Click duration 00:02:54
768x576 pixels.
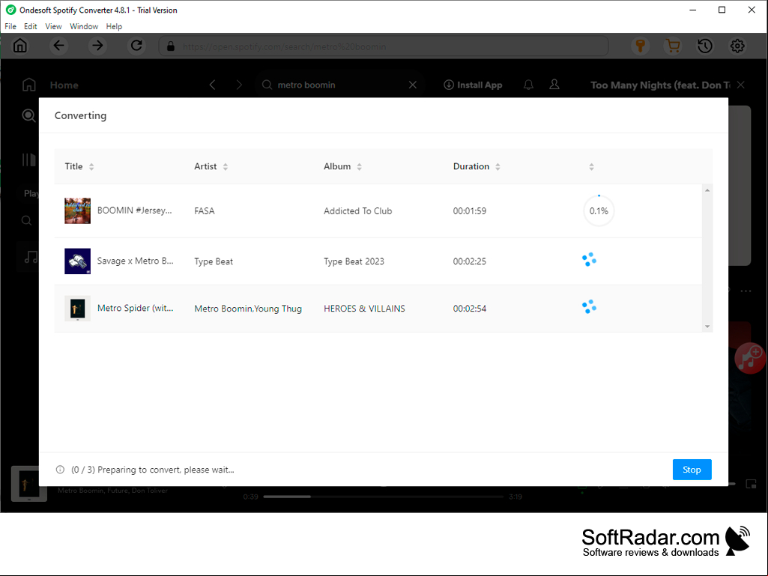click(470, 309)
